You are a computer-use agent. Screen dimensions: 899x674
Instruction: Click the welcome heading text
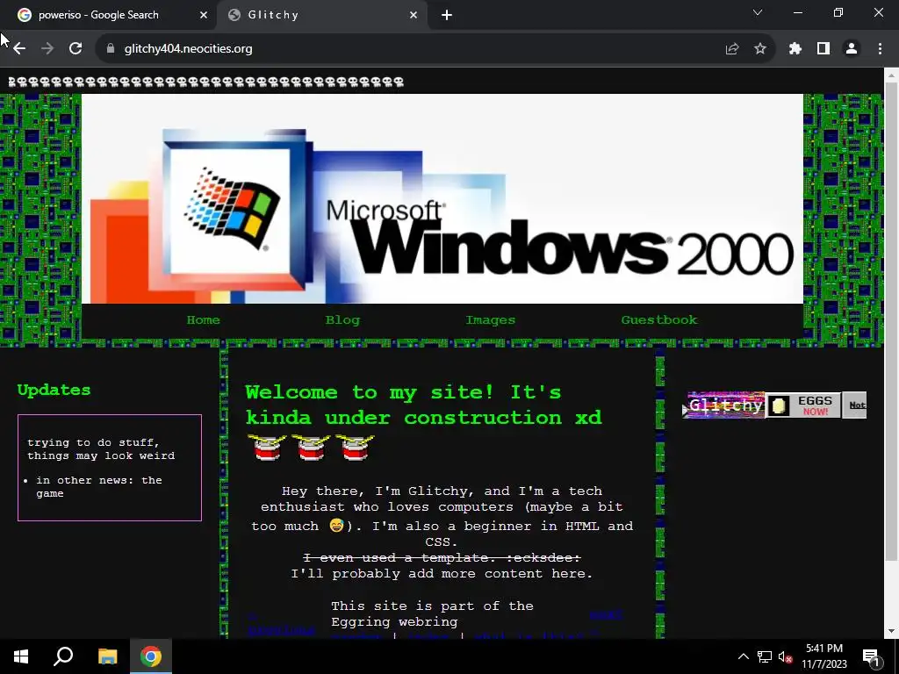(x=424, y=405)
